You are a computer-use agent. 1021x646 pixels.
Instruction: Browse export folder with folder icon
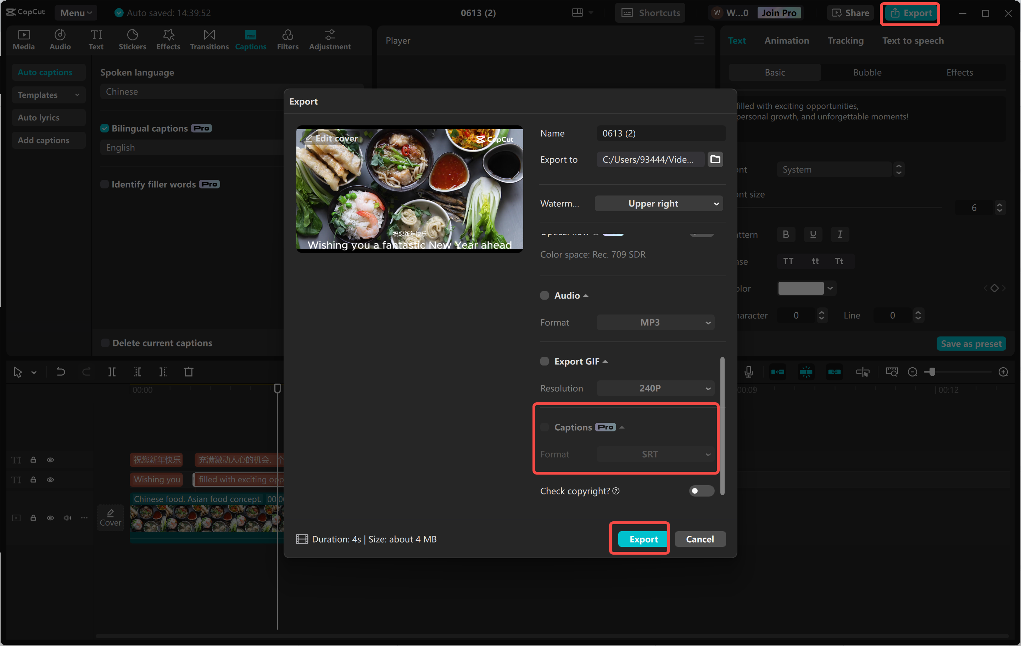click(715, 159)
